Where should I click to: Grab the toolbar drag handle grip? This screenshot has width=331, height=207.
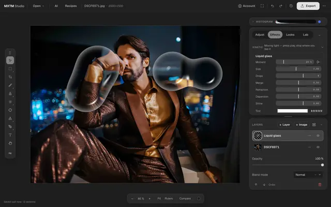coord(10,53)
